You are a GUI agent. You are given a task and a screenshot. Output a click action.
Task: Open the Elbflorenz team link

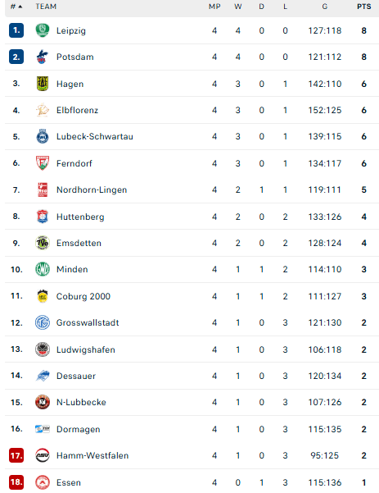tap(77, 110)
